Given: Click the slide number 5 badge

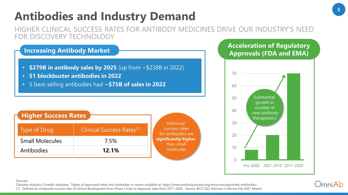Looking at the screenshot, I should coord(338,10).
